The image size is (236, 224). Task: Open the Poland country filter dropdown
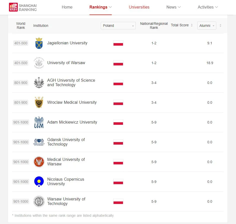(x=118, y=26)
